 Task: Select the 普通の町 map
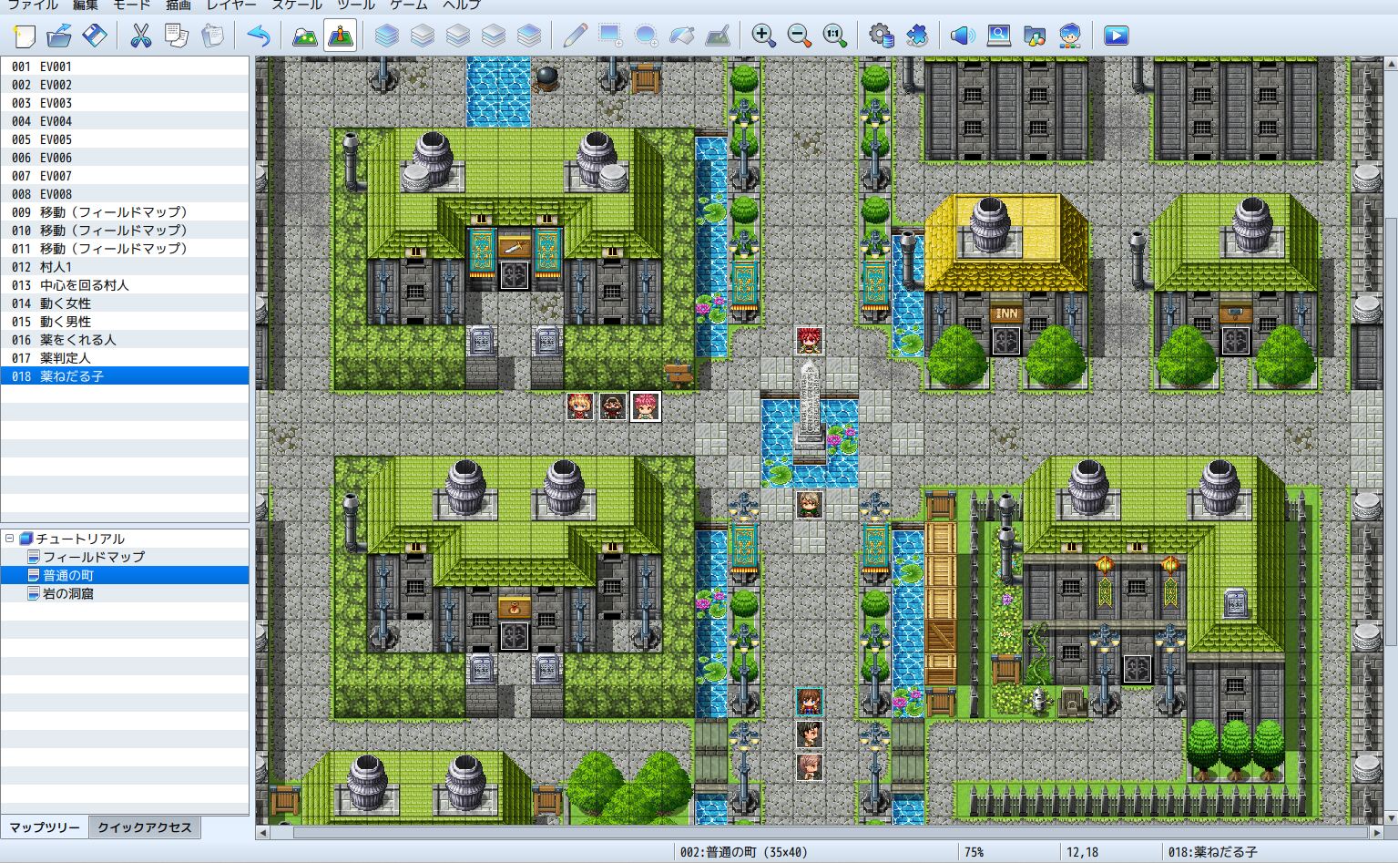(68, 575)
